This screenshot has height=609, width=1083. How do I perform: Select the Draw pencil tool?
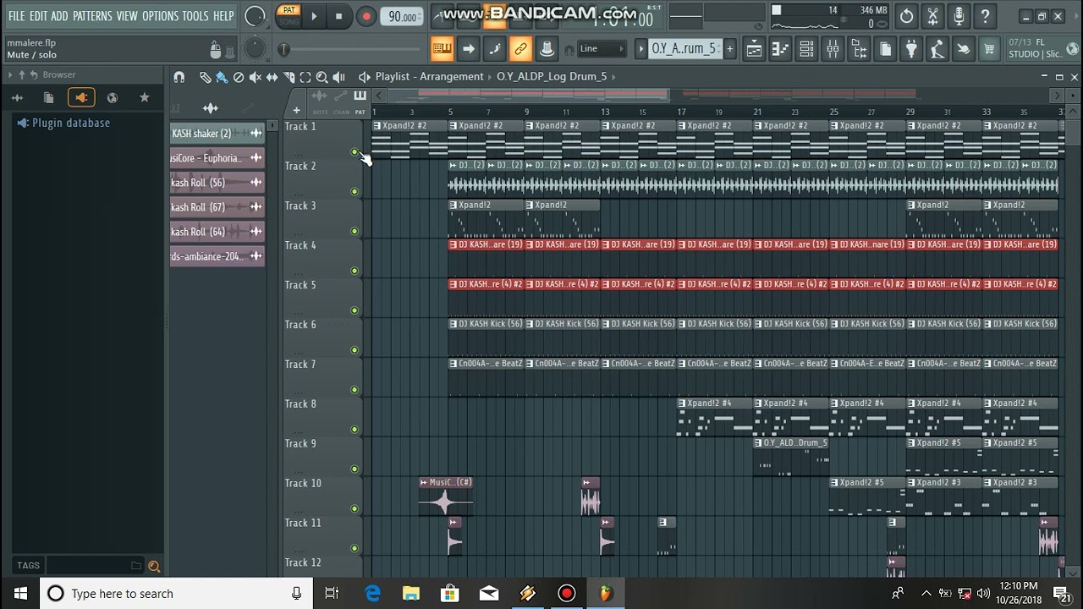pyautogui.click(x=205, y=77)
